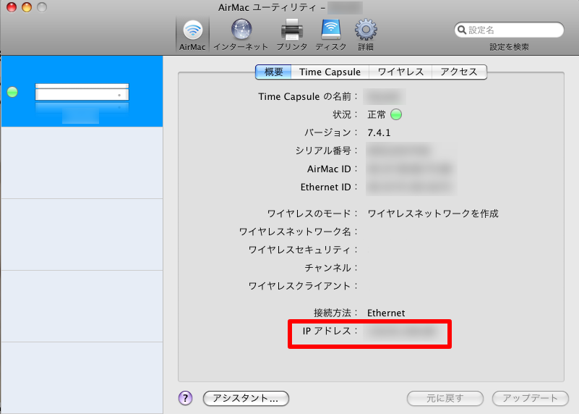The image size is (579, 414).
Task: Click the 接続方法 value Ethernet
Action: (x=386, y=313)
